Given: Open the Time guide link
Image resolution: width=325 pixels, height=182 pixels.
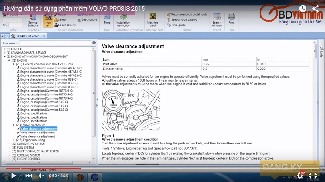Looking at the screenshot, I should click(176, 25).
